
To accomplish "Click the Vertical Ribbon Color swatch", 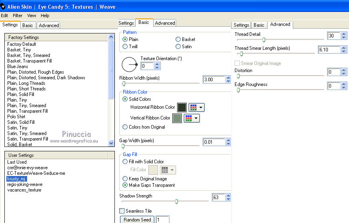I will click(x=177, y=118).
